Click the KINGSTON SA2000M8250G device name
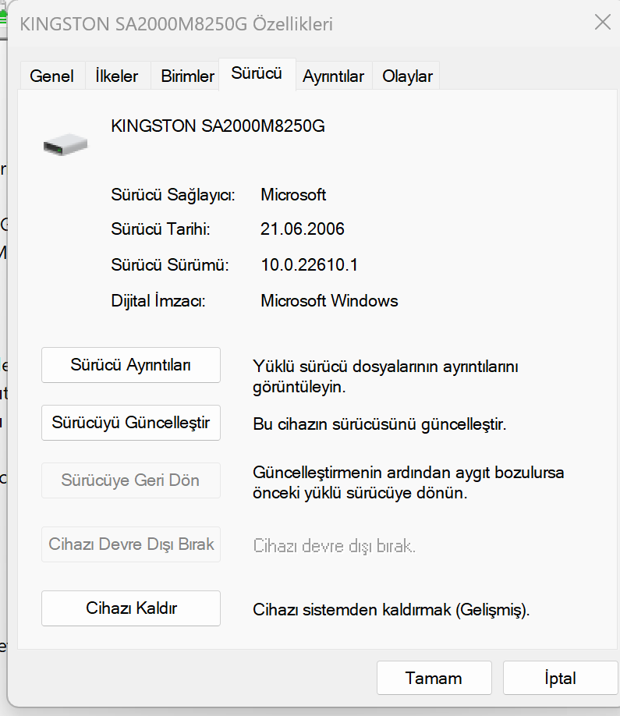The width and height of the screenshot is (620, 716). coord(218,126)
